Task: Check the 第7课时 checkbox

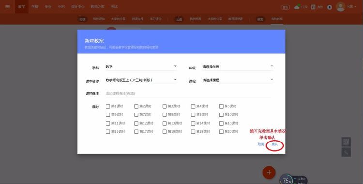Action: 136,115
